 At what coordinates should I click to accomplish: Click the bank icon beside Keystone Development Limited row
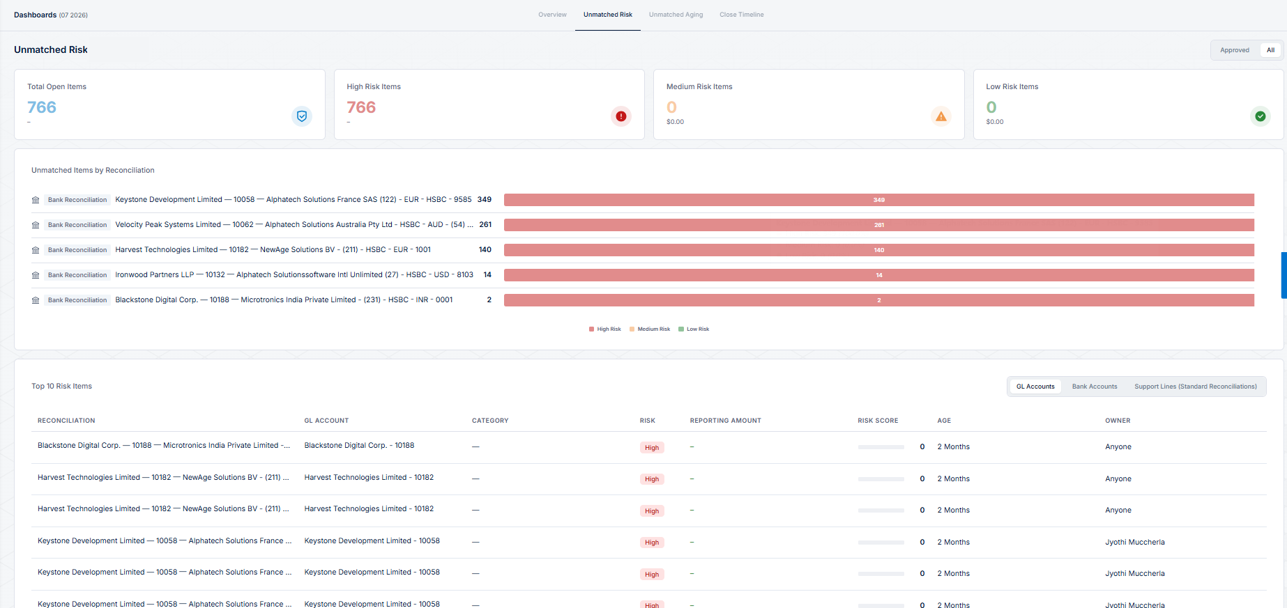coord(36,200)
